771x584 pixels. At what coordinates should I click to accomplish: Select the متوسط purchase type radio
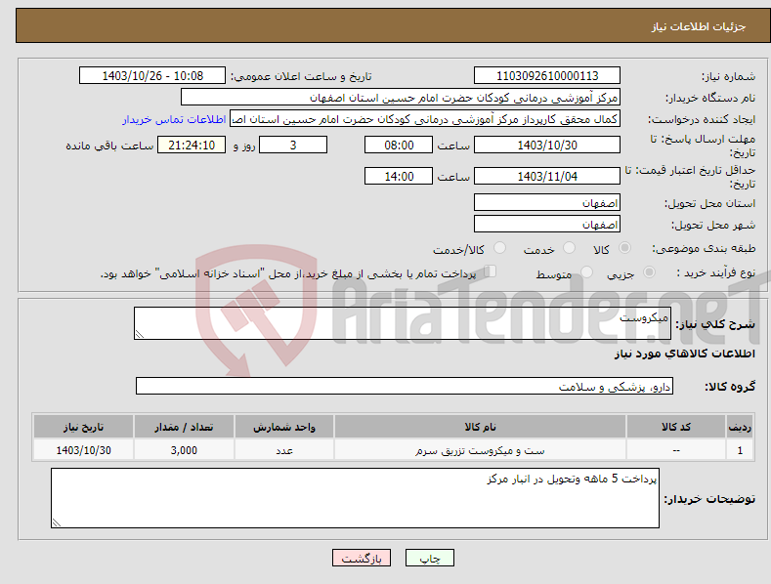[x=586, y=271]
